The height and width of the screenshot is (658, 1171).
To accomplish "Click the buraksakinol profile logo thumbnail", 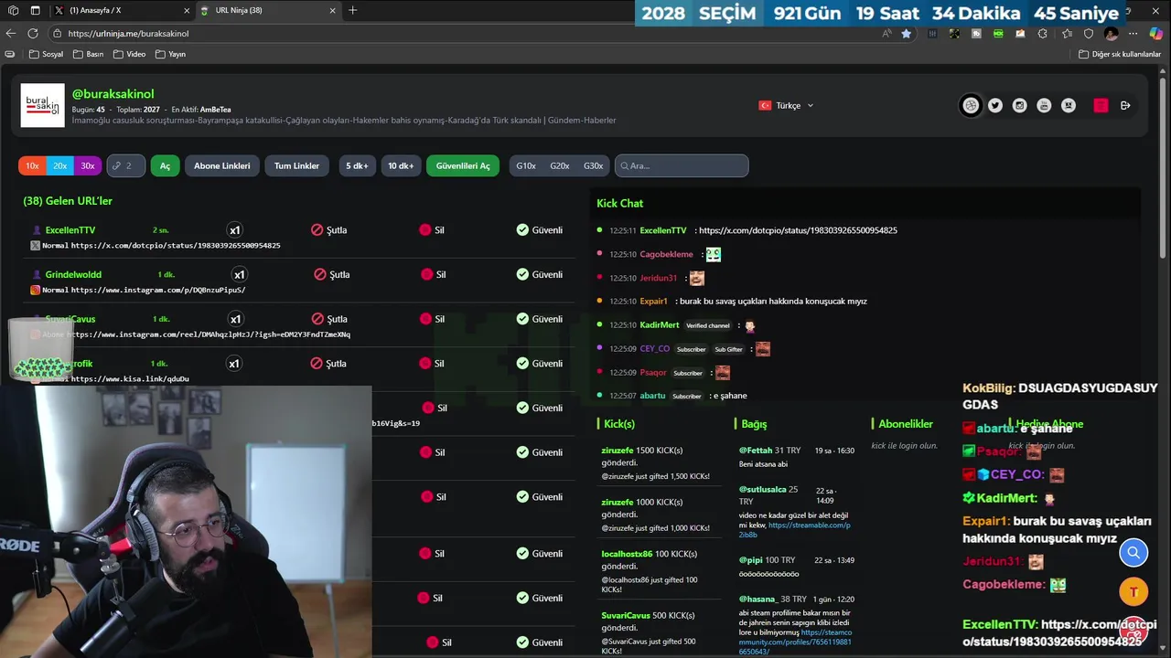I will pyautogui.click(x=43, y=105).
